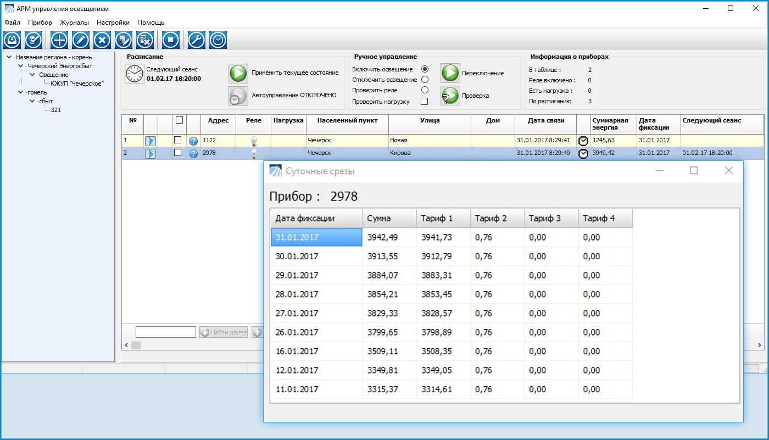Screen dimensions: 769x440
Task: Select the 30.01.2017 row in Суточные срезы
Action: 452,257
